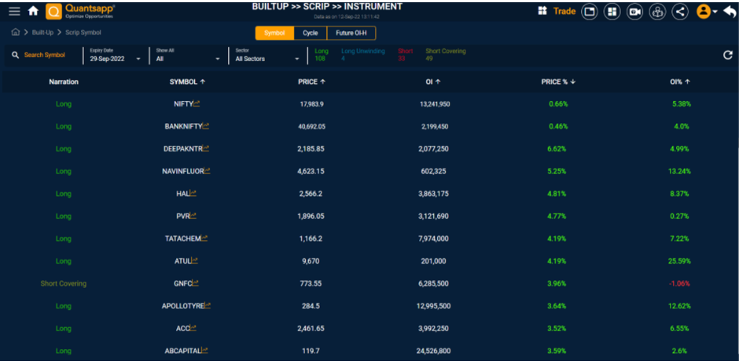This screenshot has height=362, width=739.
Task: Open the video tutorials camera icon
Action: [x=635, y=12]
